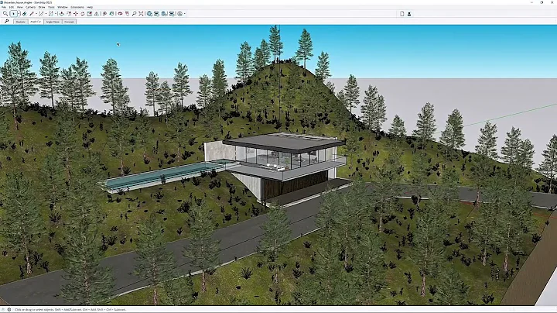Click the scene search icon beside tabs
Image resolution: width=557 pixels, height=313 pixels.
point(6,22)
